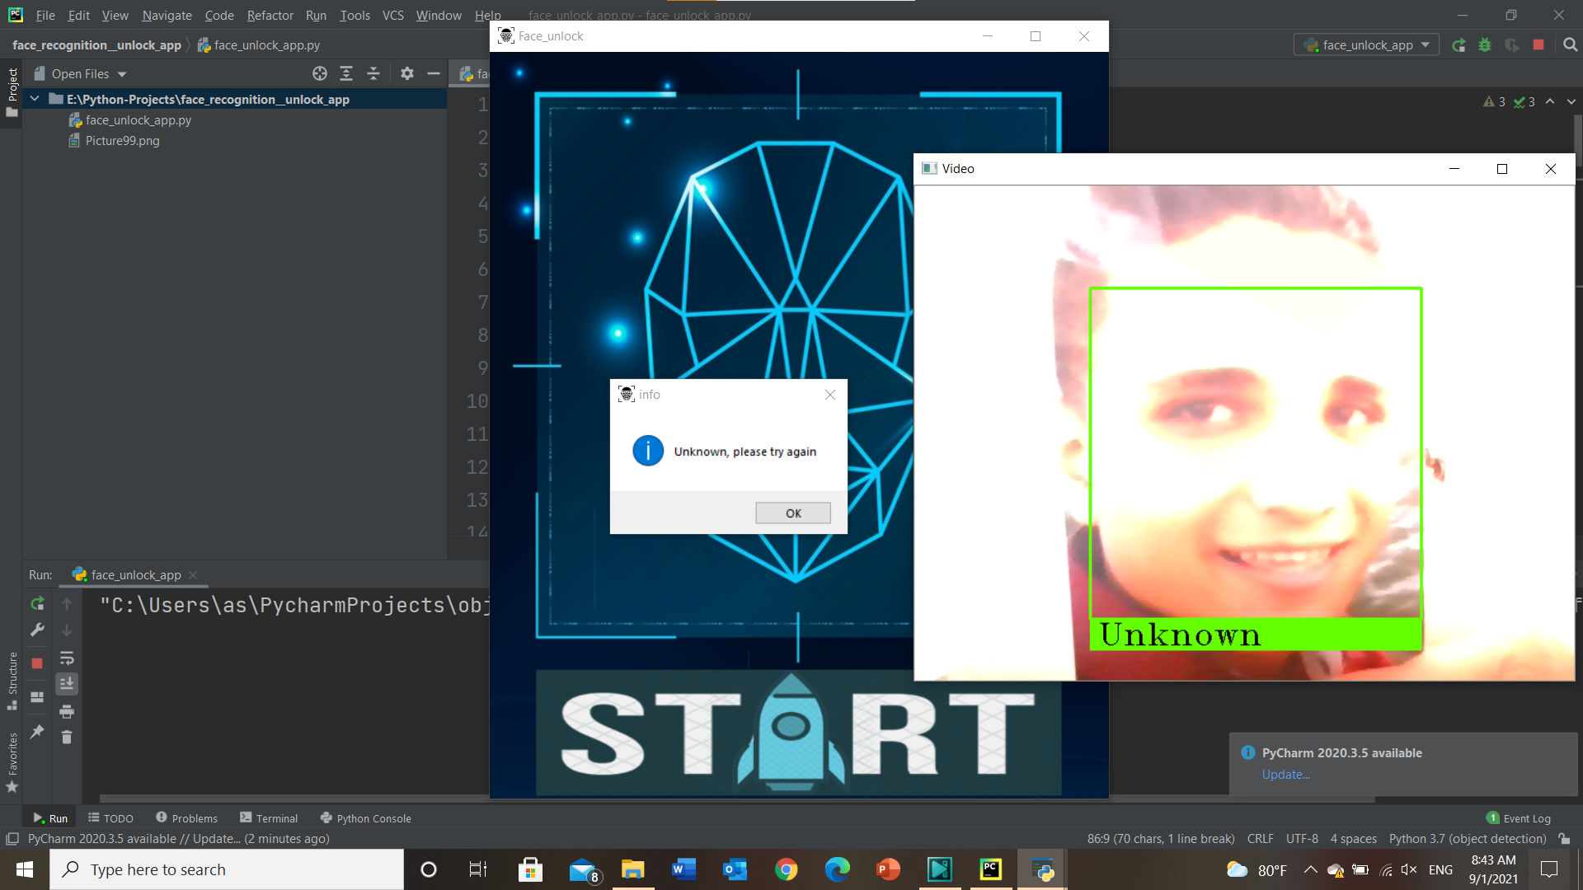Toggle scroll to end in Run console
The image size is (1583, 890).
[x=67, y=683]
